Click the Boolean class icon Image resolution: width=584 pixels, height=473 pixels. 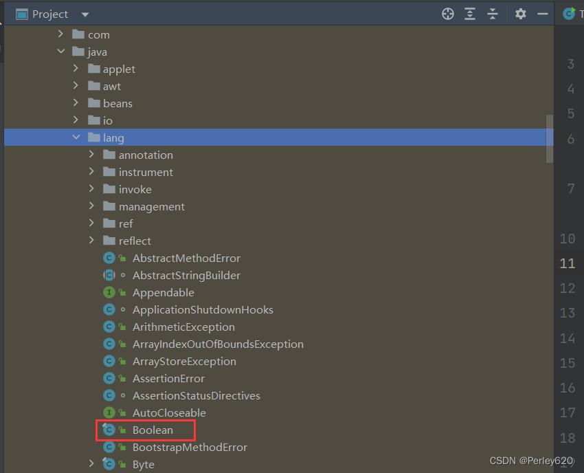tap(109, 430)
